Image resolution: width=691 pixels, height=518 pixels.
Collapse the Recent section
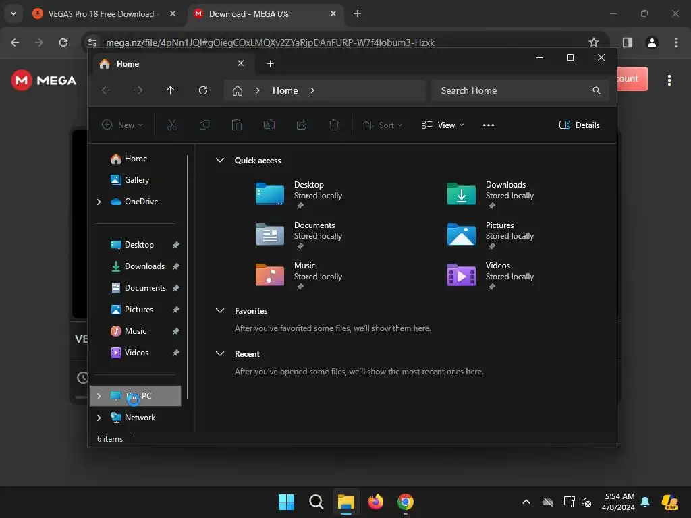220,353
